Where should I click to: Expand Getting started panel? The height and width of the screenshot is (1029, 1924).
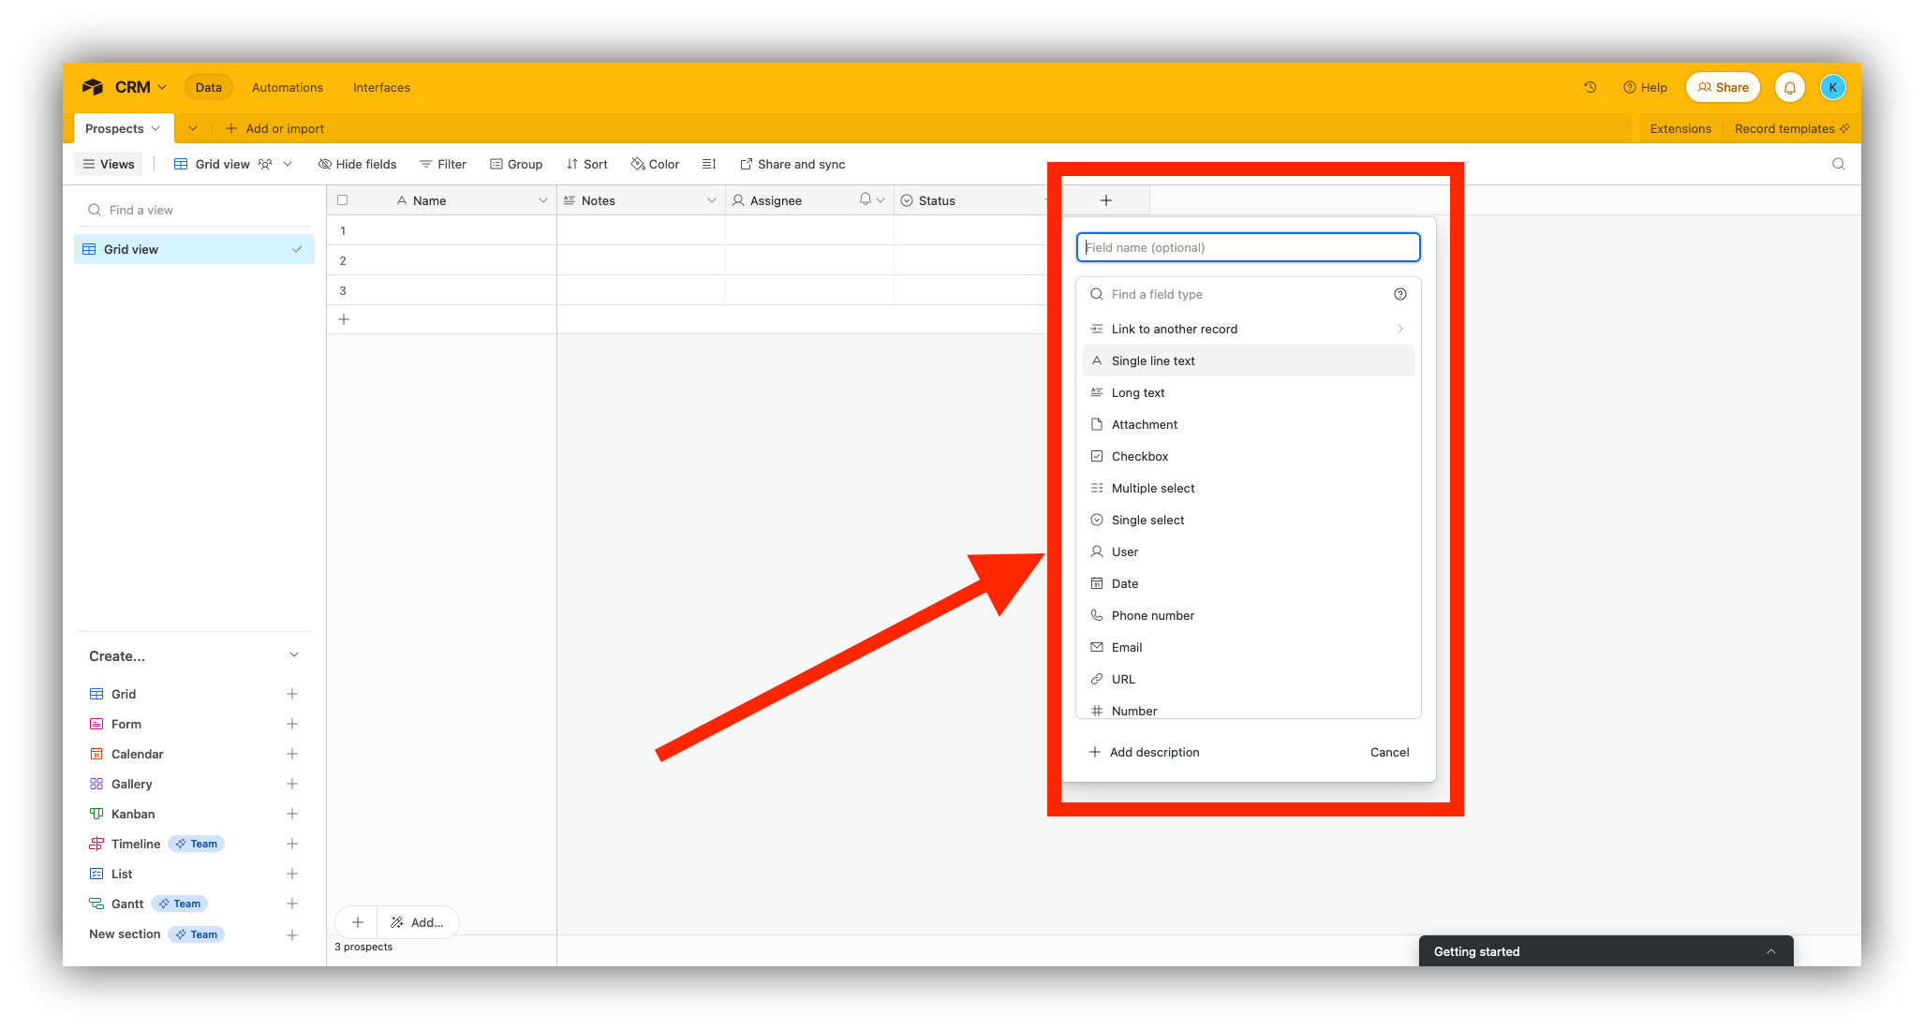coord(1770,951)
